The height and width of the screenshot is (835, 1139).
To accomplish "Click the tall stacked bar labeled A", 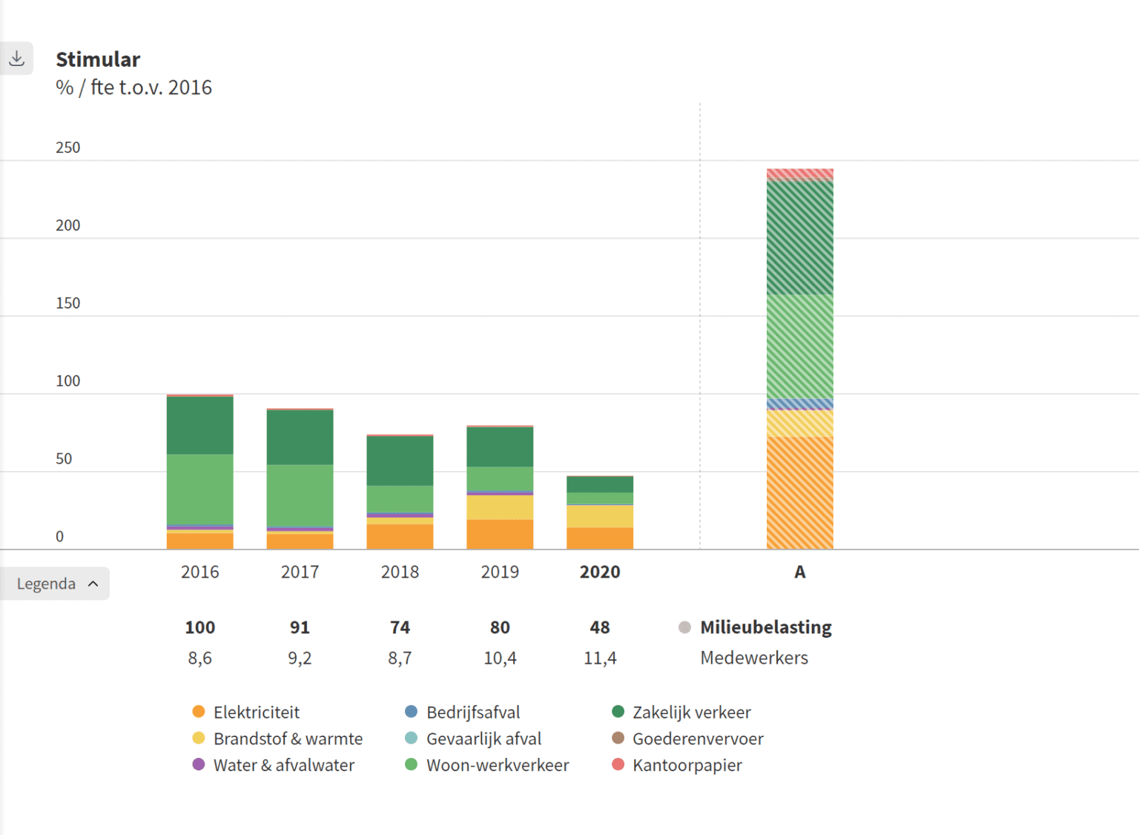I will pyautogui.click(x=799, y=356).
